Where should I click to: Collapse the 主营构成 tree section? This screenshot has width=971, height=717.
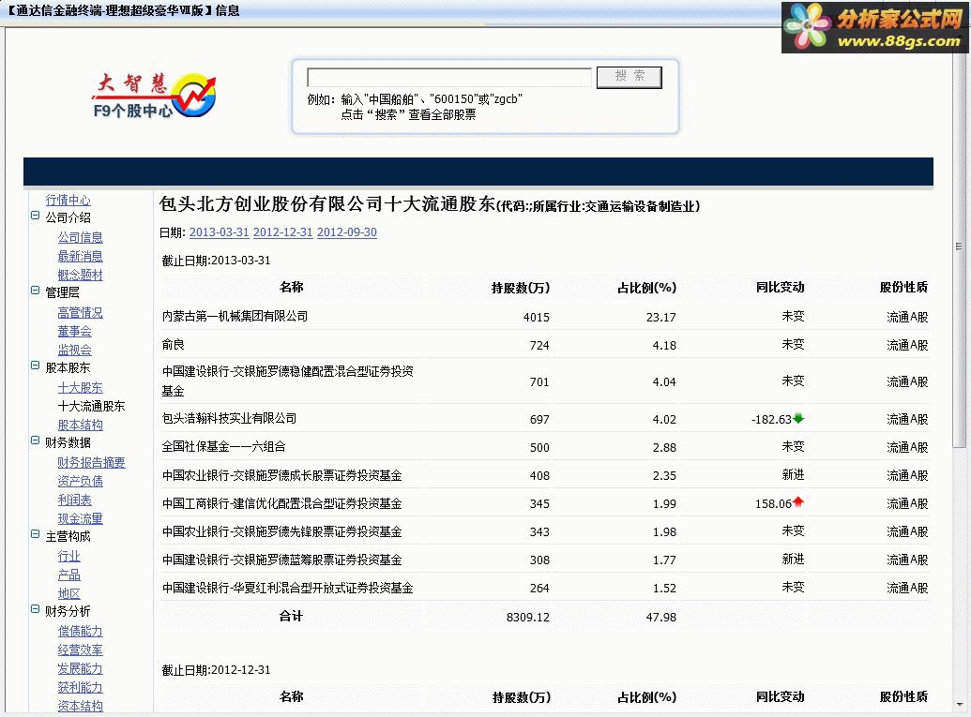36,534
